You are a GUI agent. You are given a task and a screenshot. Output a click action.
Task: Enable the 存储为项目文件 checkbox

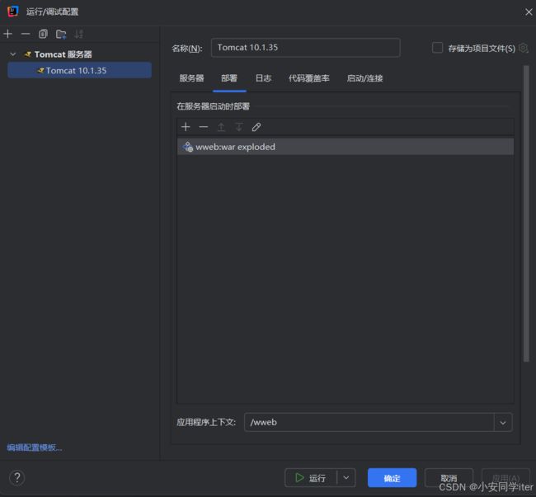437,48
